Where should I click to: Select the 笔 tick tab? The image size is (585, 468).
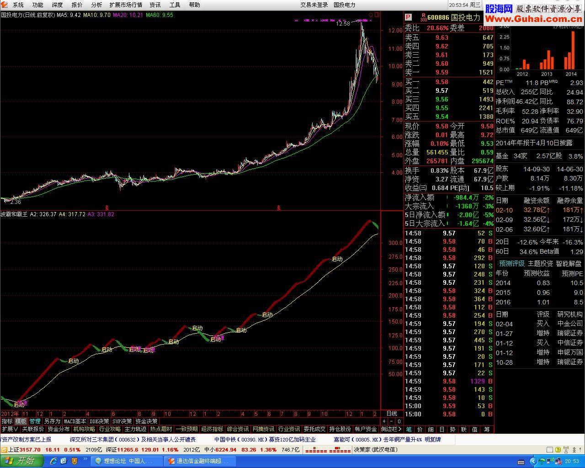pos(409,429)
